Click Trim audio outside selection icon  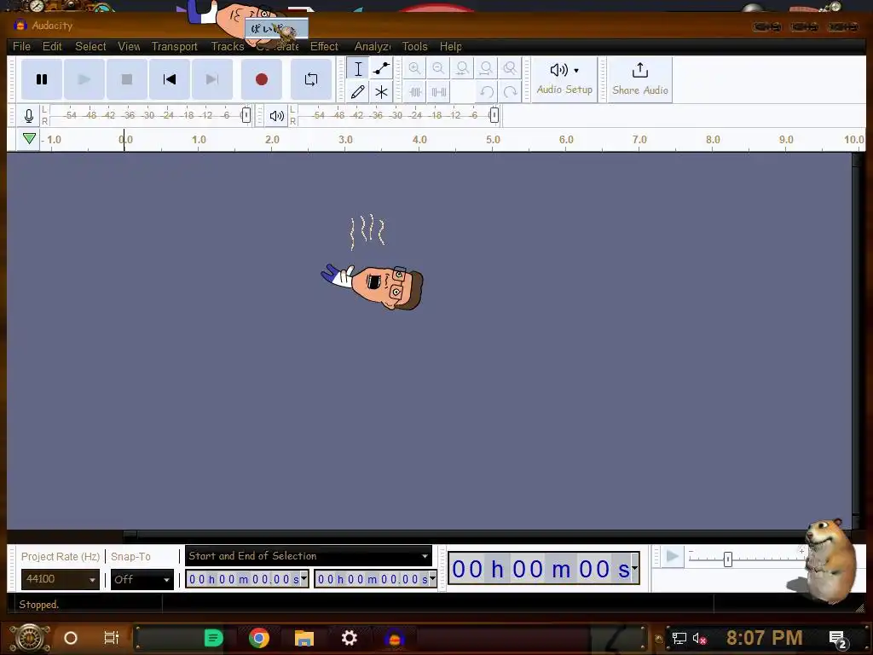(x=415, y=92)
